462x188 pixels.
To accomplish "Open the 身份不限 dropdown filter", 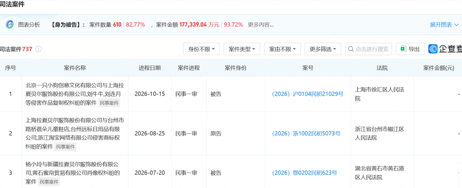I will (x=201, y=49).
